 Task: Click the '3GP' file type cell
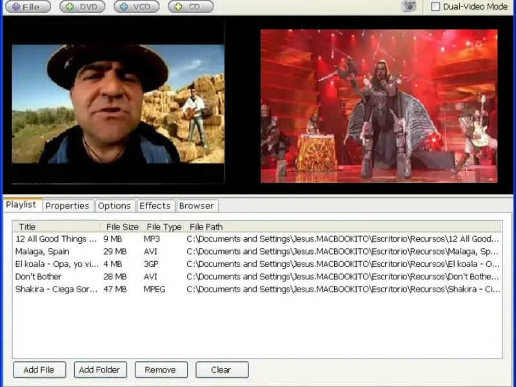click(151, 264)
